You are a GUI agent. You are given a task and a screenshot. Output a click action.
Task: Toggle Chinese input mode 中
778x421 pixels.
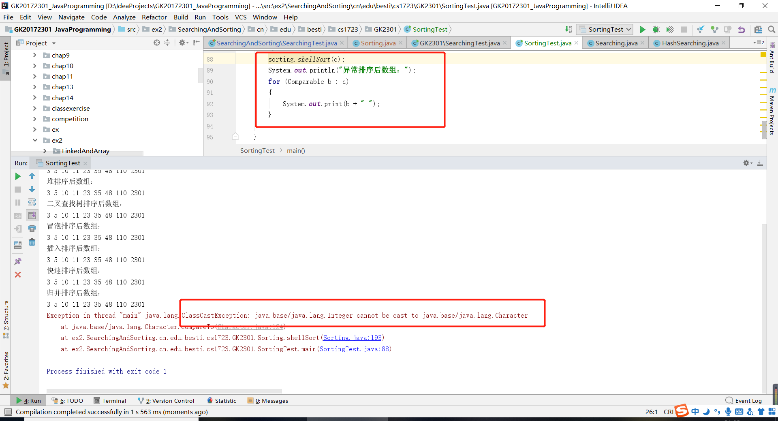click(695, 412)
